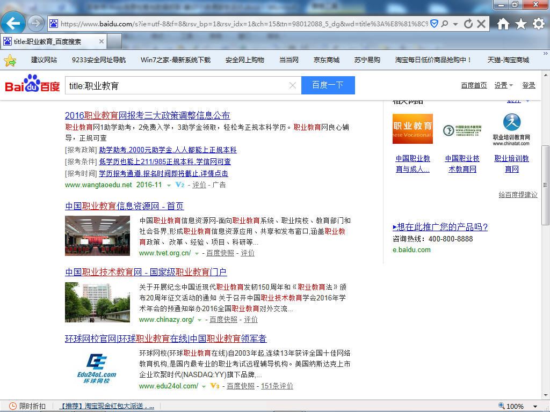Screen dimensions: 550x412
Task: Open result 2016职业教育网报考三大政策调整信息公布
Action: (147, 115)
